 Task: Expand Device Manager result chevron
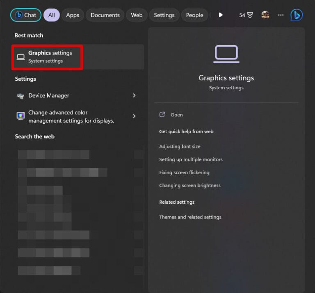(134, 95)
